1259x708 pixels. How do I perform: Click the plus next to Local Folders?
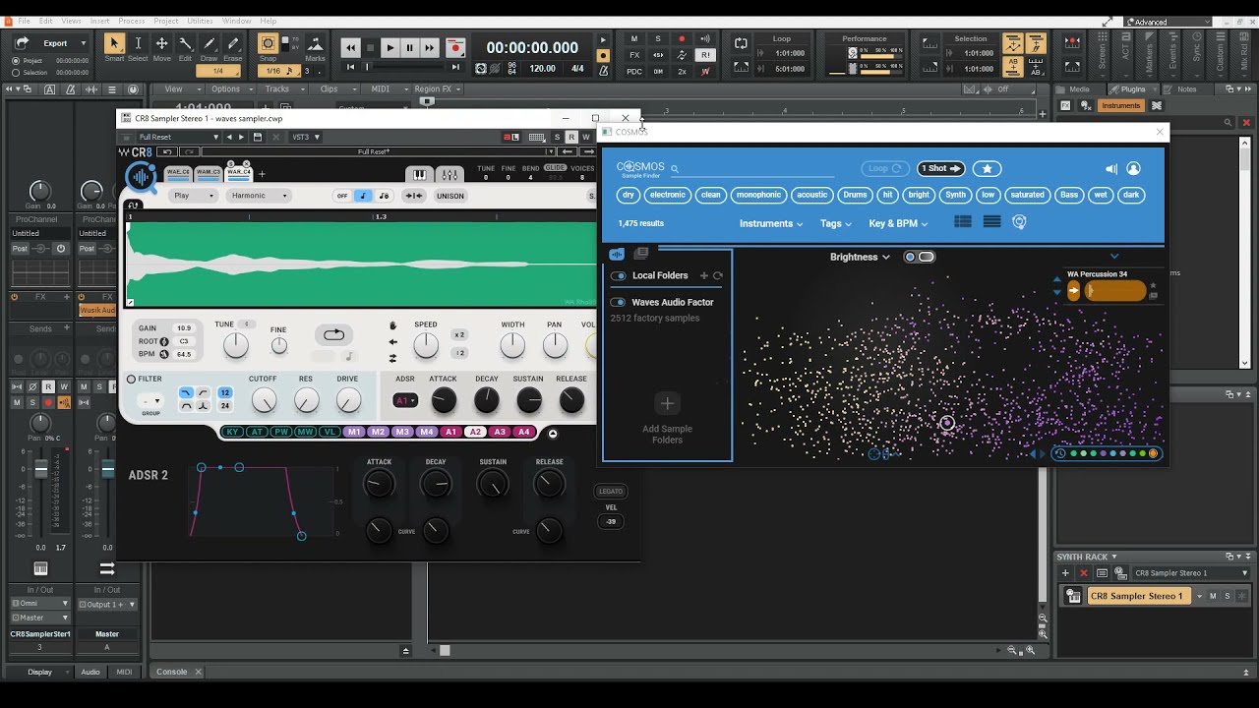tap(703, 276)
